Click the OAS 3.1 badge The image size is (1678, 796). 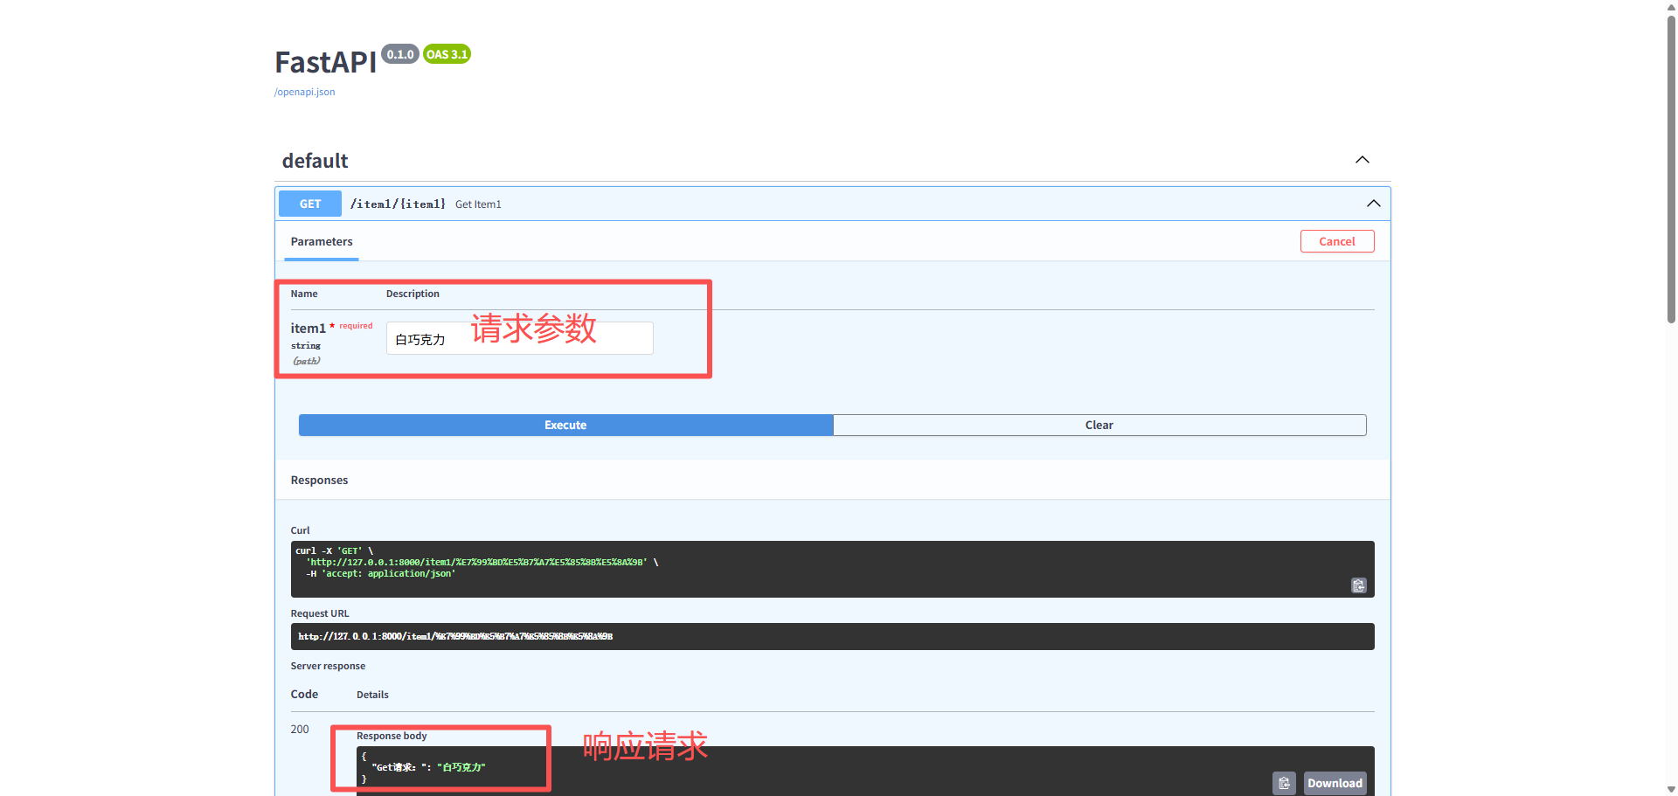point(447,53)
